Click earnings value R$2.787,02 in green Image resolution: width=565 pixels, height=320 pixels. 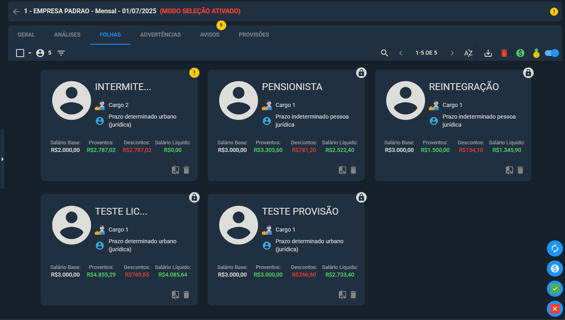coord(101,150)
